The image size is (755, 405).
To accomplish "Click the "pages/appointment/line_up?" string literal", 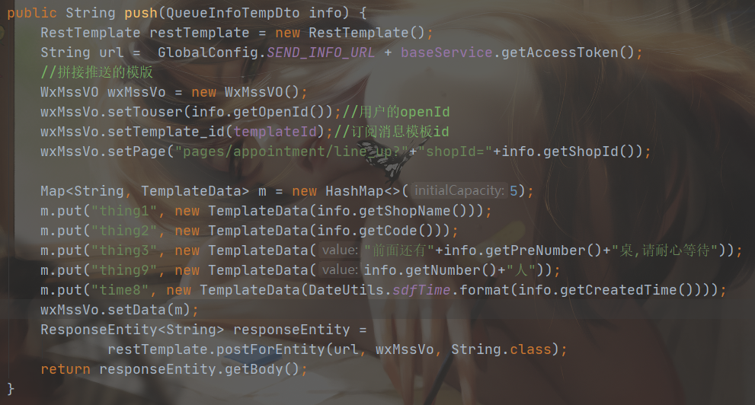I will coord(291,151).
